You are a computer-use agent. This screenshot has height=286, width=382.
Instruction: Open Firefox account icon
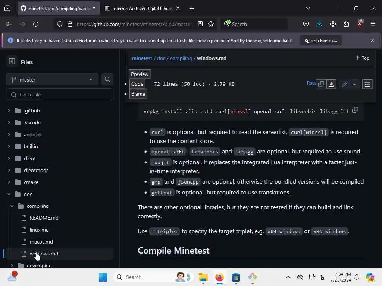333,24
